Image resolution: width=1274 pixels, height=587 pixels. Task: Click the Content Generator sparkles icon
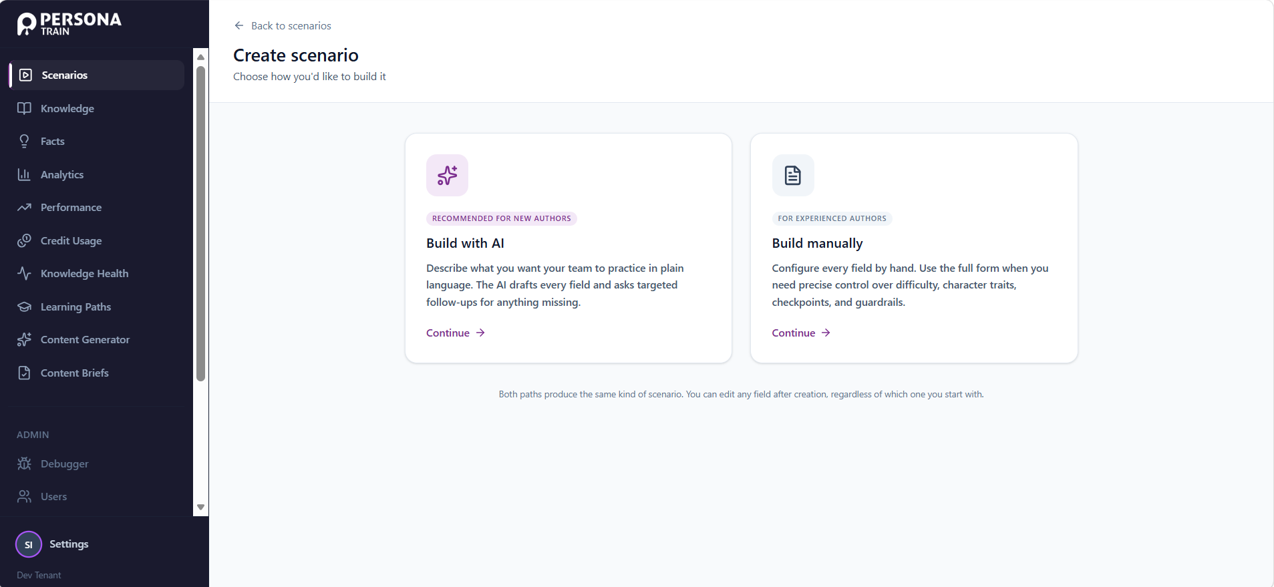click(24, 339)
